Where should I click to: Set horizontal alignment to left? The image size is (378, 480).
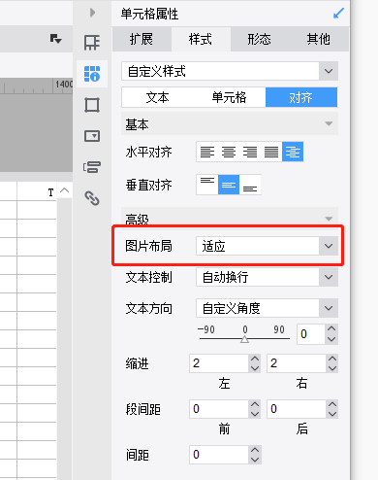[x=207, y=152]
